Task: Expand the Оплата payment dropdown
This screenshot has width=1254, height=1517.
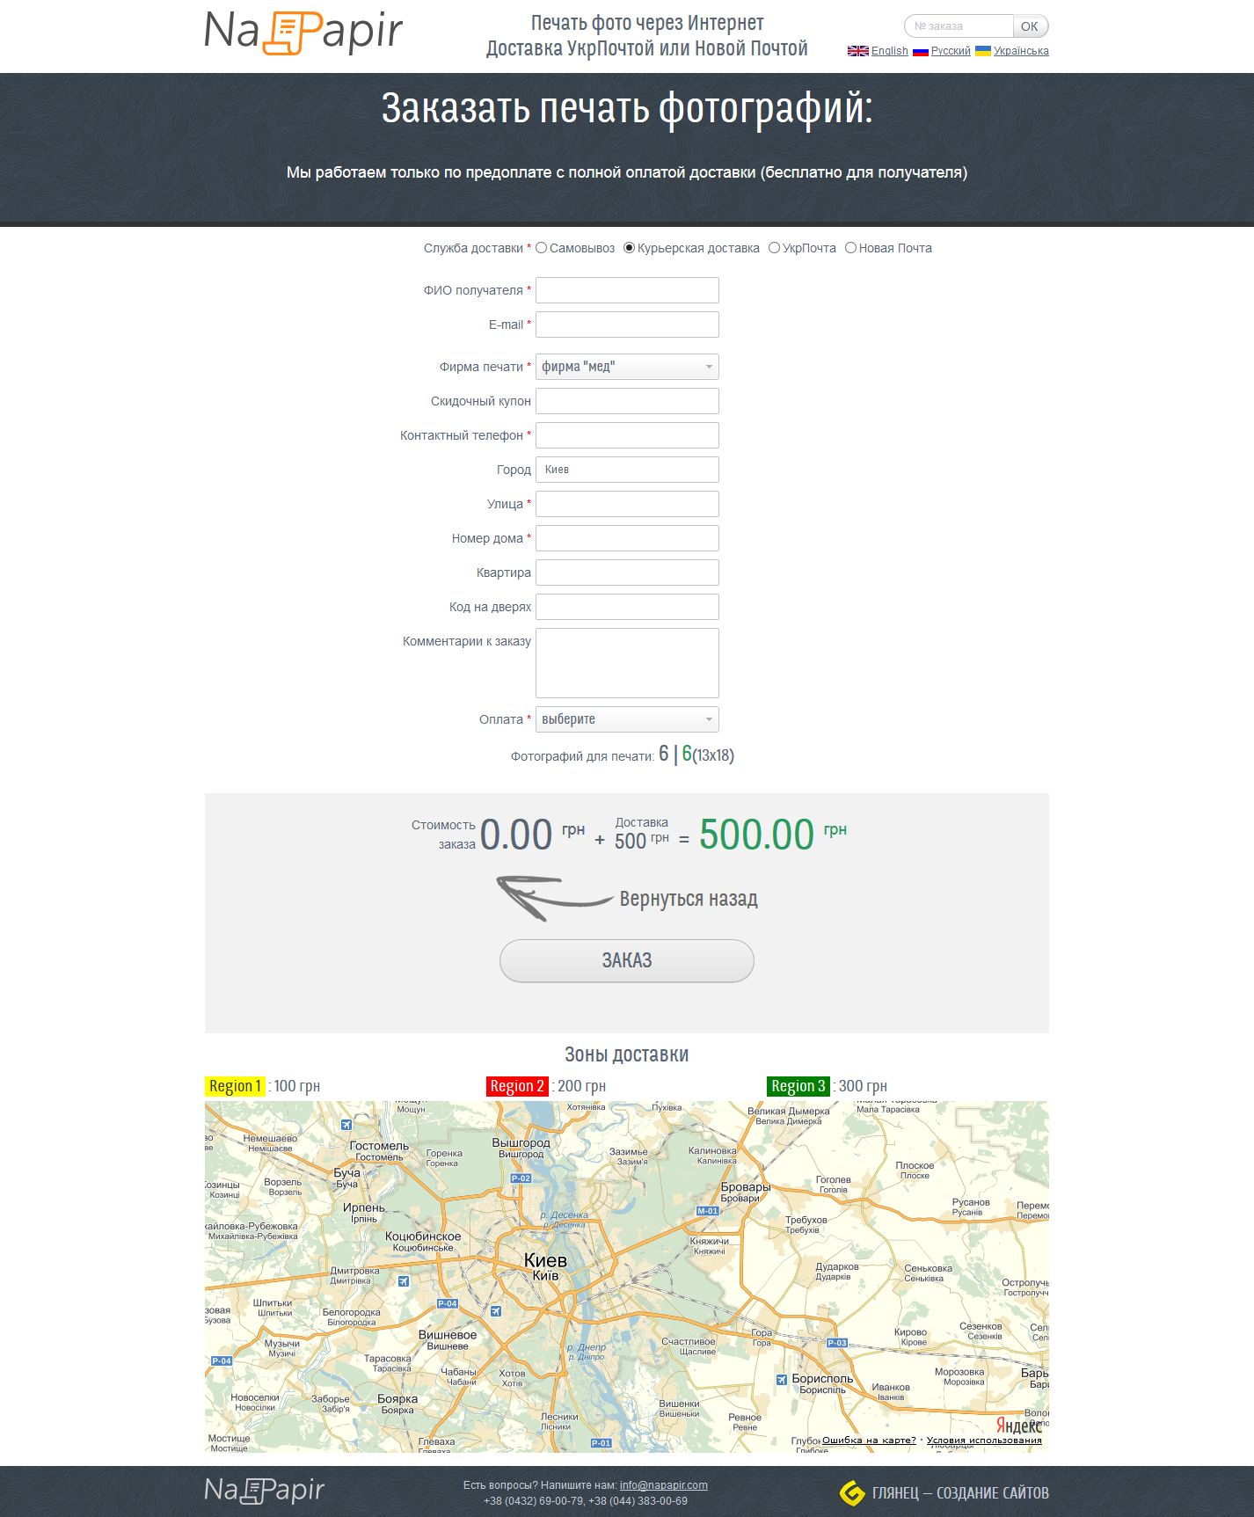Action: 627,719
